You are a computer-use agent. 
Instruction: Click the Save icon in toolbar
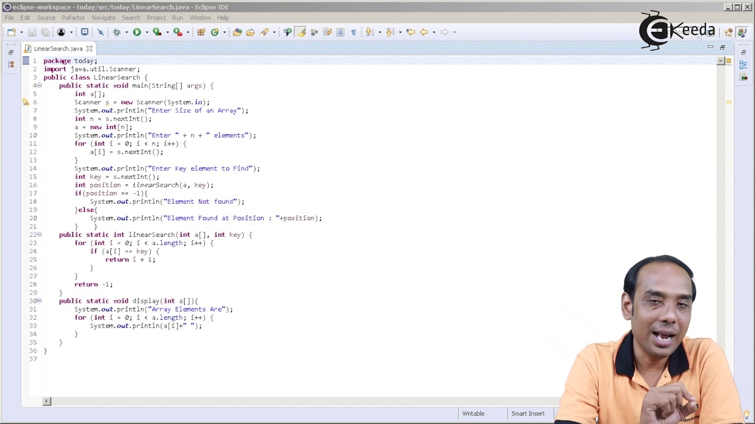32,32
